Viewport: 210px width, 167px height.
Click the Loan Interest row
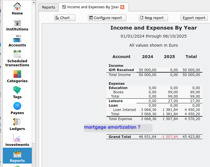(125, 110)
